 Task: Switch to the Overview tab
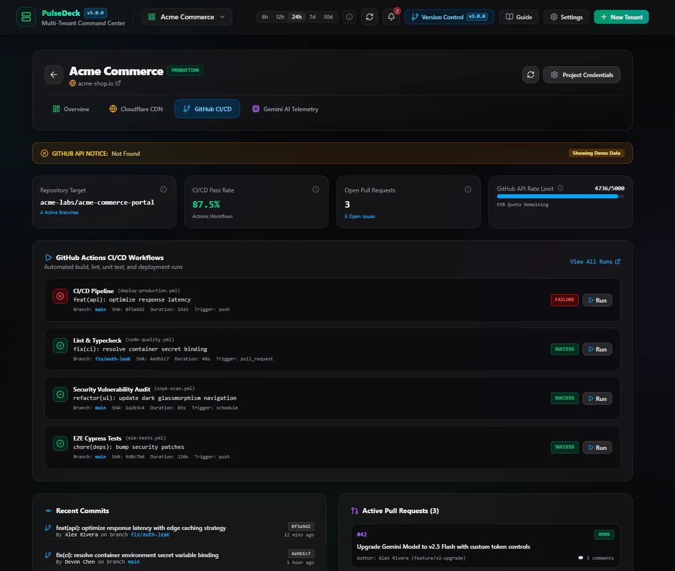(71, 109)
